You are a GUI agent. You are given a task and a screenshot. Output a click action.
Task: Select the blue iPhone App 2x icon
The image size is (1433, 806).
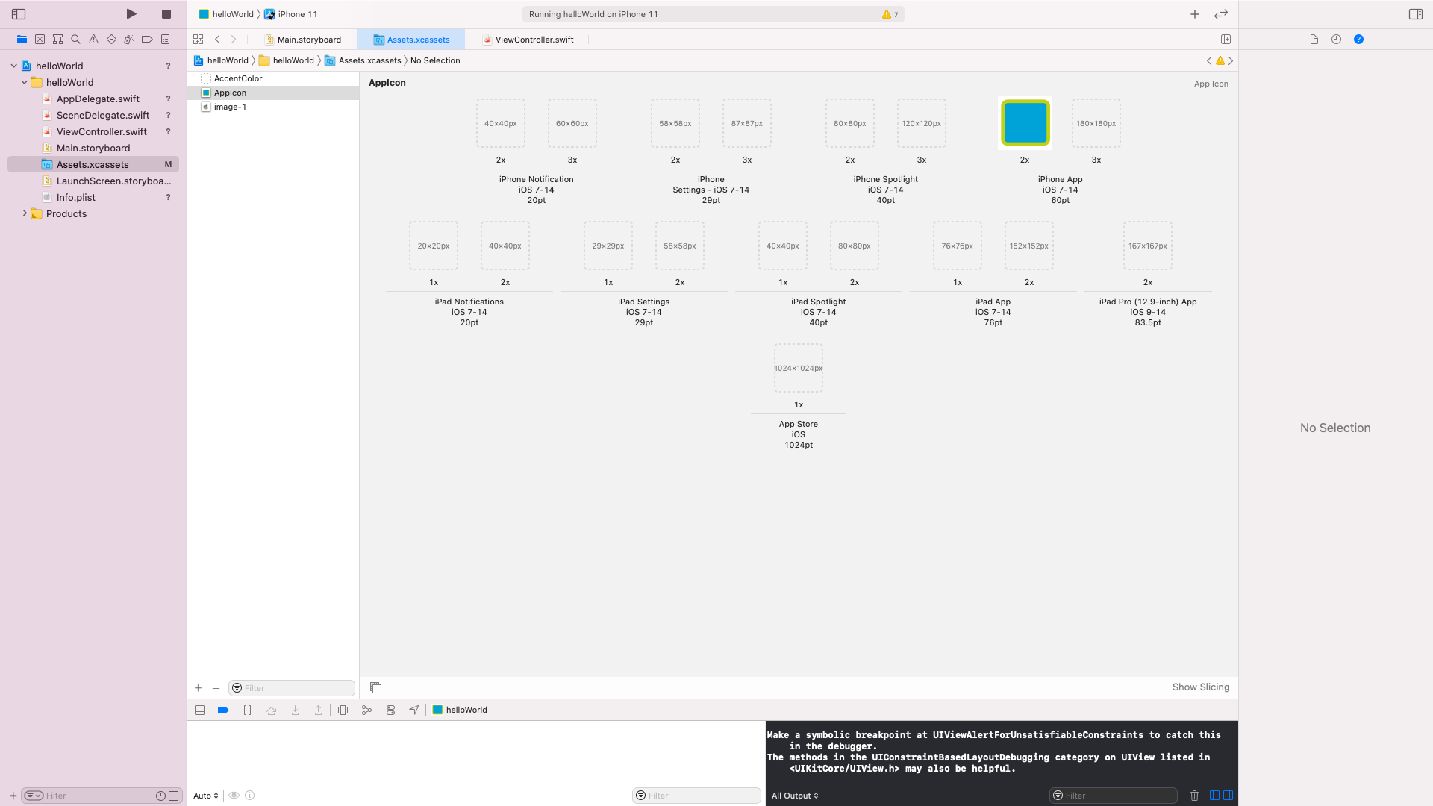(x=1025, y=123)
